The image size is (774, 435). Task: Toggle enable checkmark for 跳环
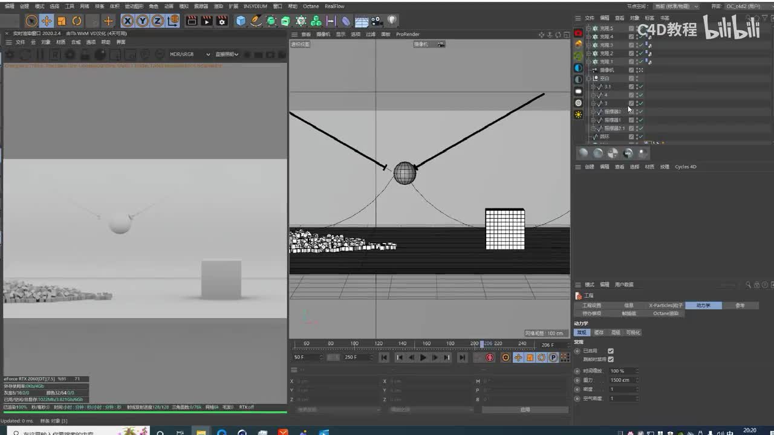(x=640, y=137)
